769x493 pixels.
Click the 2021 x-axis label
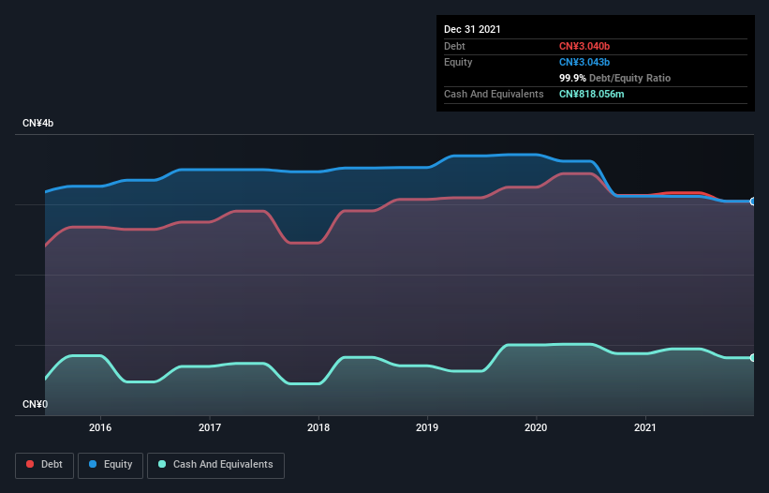click(645, 427)
